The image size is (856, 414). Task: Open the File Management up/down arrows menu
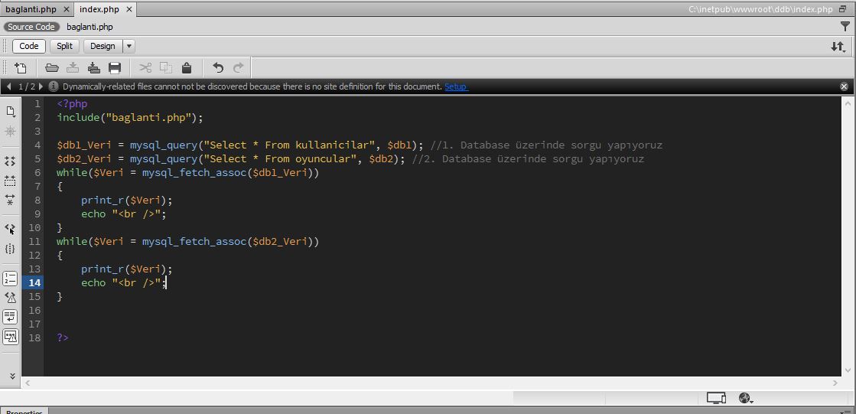coord(838,47)
